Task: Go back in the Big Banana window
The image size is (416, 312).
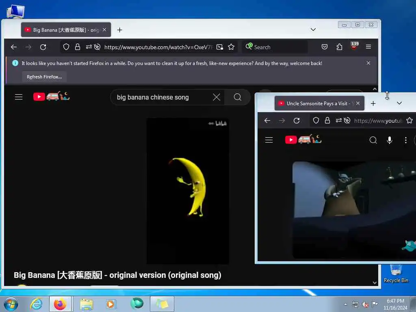Action: click(14, 47)
